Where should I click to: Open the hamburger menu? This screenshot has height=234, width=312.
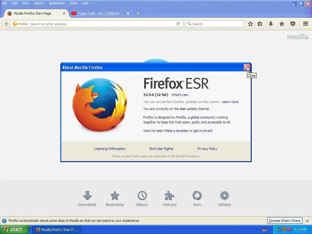coord(306,24)
